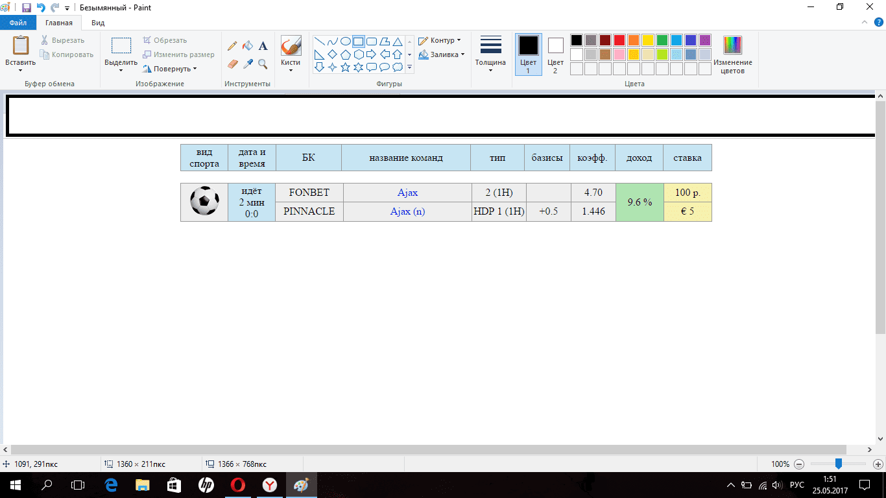Open Yandex Browser from the taskbar

click(x=270, y=485)
